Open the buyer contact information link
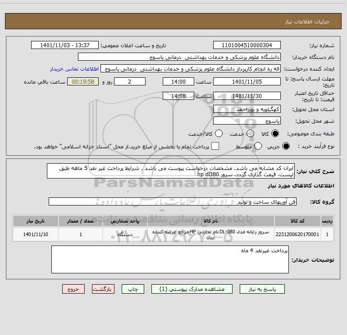This screenshot has width=347, height=335. coord(74,69)
